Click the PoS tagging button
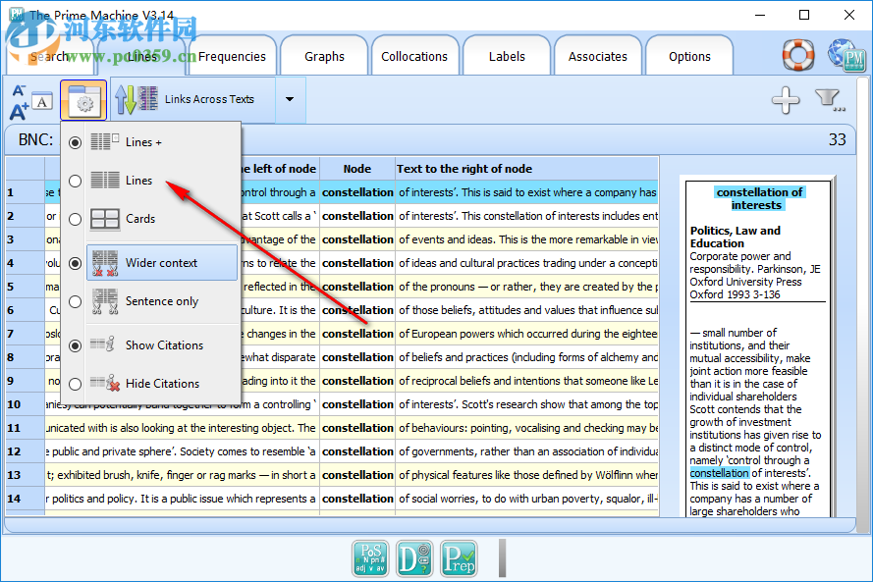 [370, 558]
